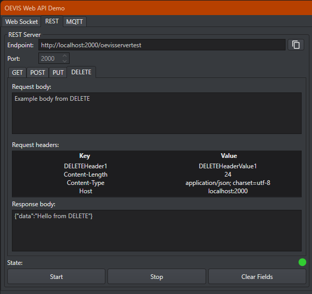This screenshot has height=294, width=312.
Task: Switch to the Web Socket tab
Action: (x=21, y=21)
